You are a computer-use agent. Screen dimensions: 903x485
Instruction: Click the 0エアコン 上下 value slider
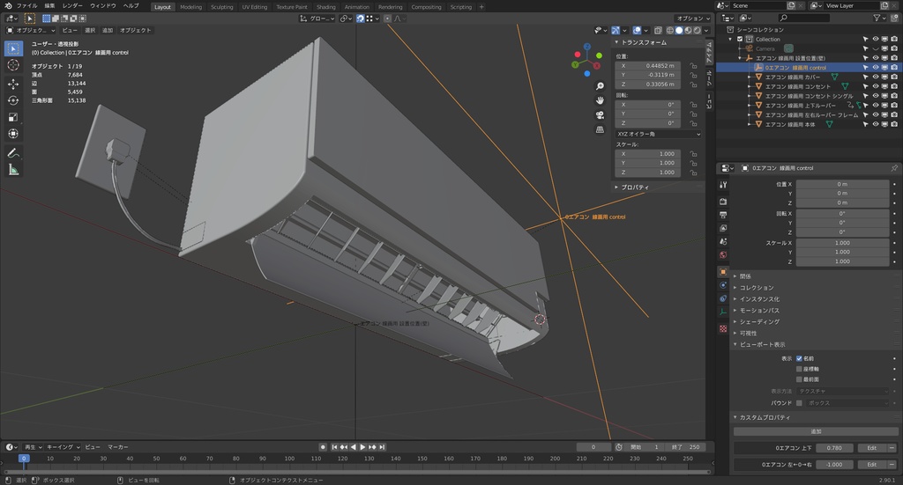835,448
